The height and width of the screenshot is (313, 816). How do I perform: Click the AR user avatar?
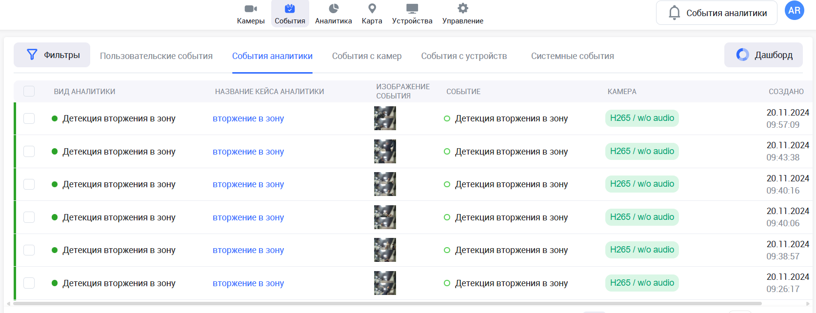tap(794, 10)
